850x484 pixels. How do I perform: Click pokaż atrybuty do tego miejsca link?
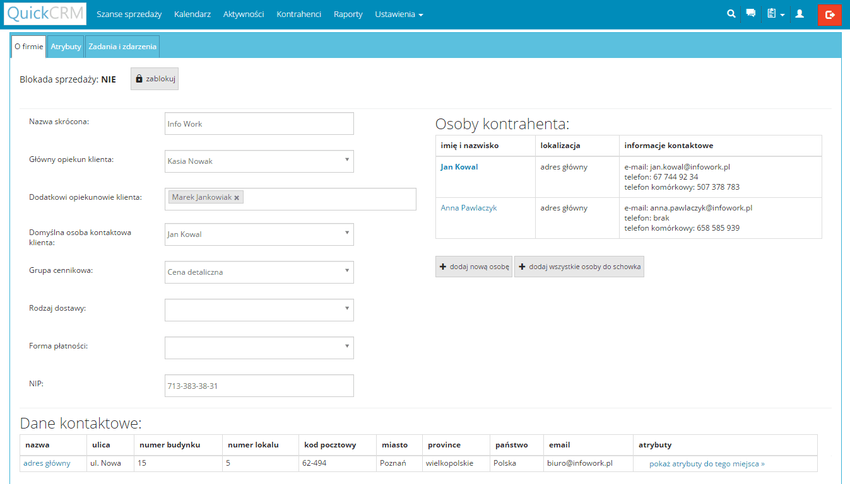pos(706,463)
